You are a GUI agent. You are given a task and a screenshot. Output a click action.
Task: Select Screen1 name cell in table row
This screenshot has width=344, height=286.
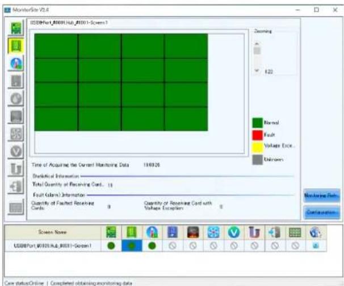click(53, 246)
